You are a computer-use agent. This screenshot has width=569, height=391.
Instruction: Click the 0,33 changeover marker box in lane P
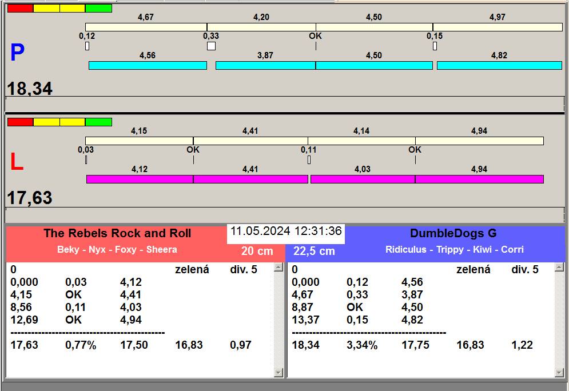(211, 46)
